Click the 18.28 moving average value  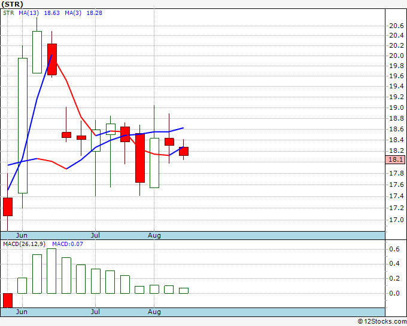(x=94, y=13)
